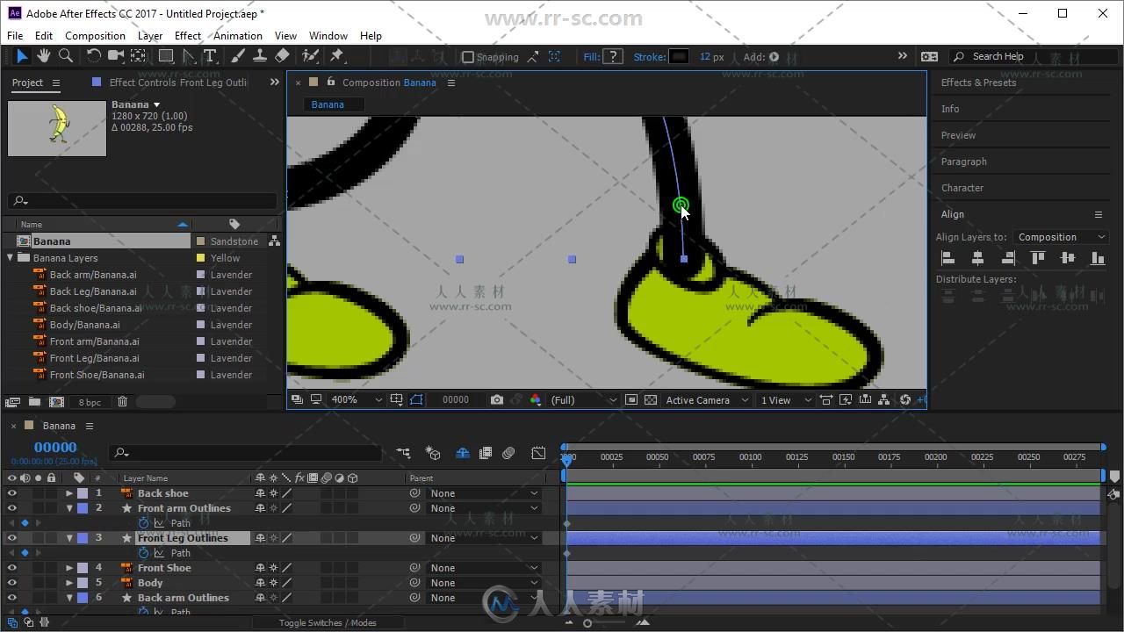
Task: Toggle hide shy layers switch
Action: click(x=463, y=453)
